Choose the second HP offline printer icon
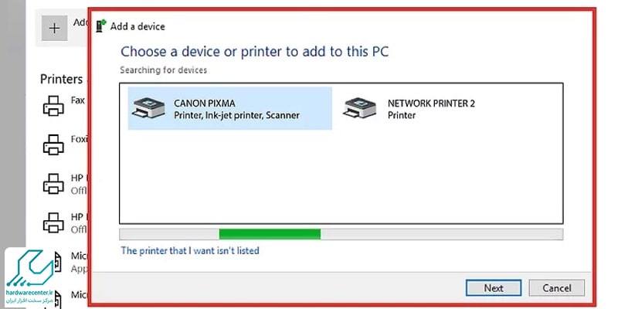The image size is (618, 309). (x=53, y=222)
